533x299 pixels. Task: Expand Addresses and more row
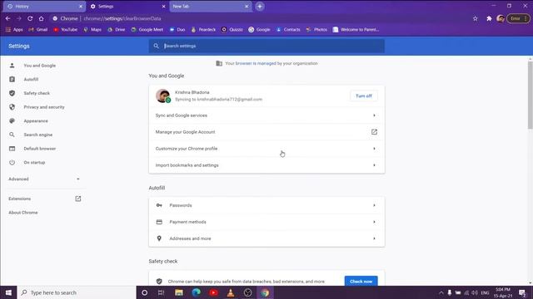click(x=266, y=238)
